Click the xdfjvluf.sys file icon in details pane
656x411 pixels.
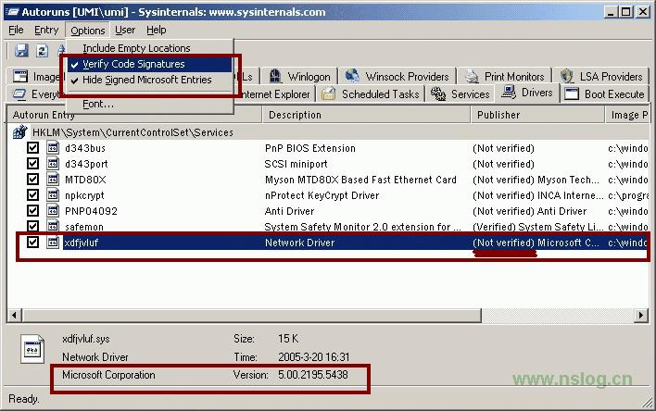(32, 349)
